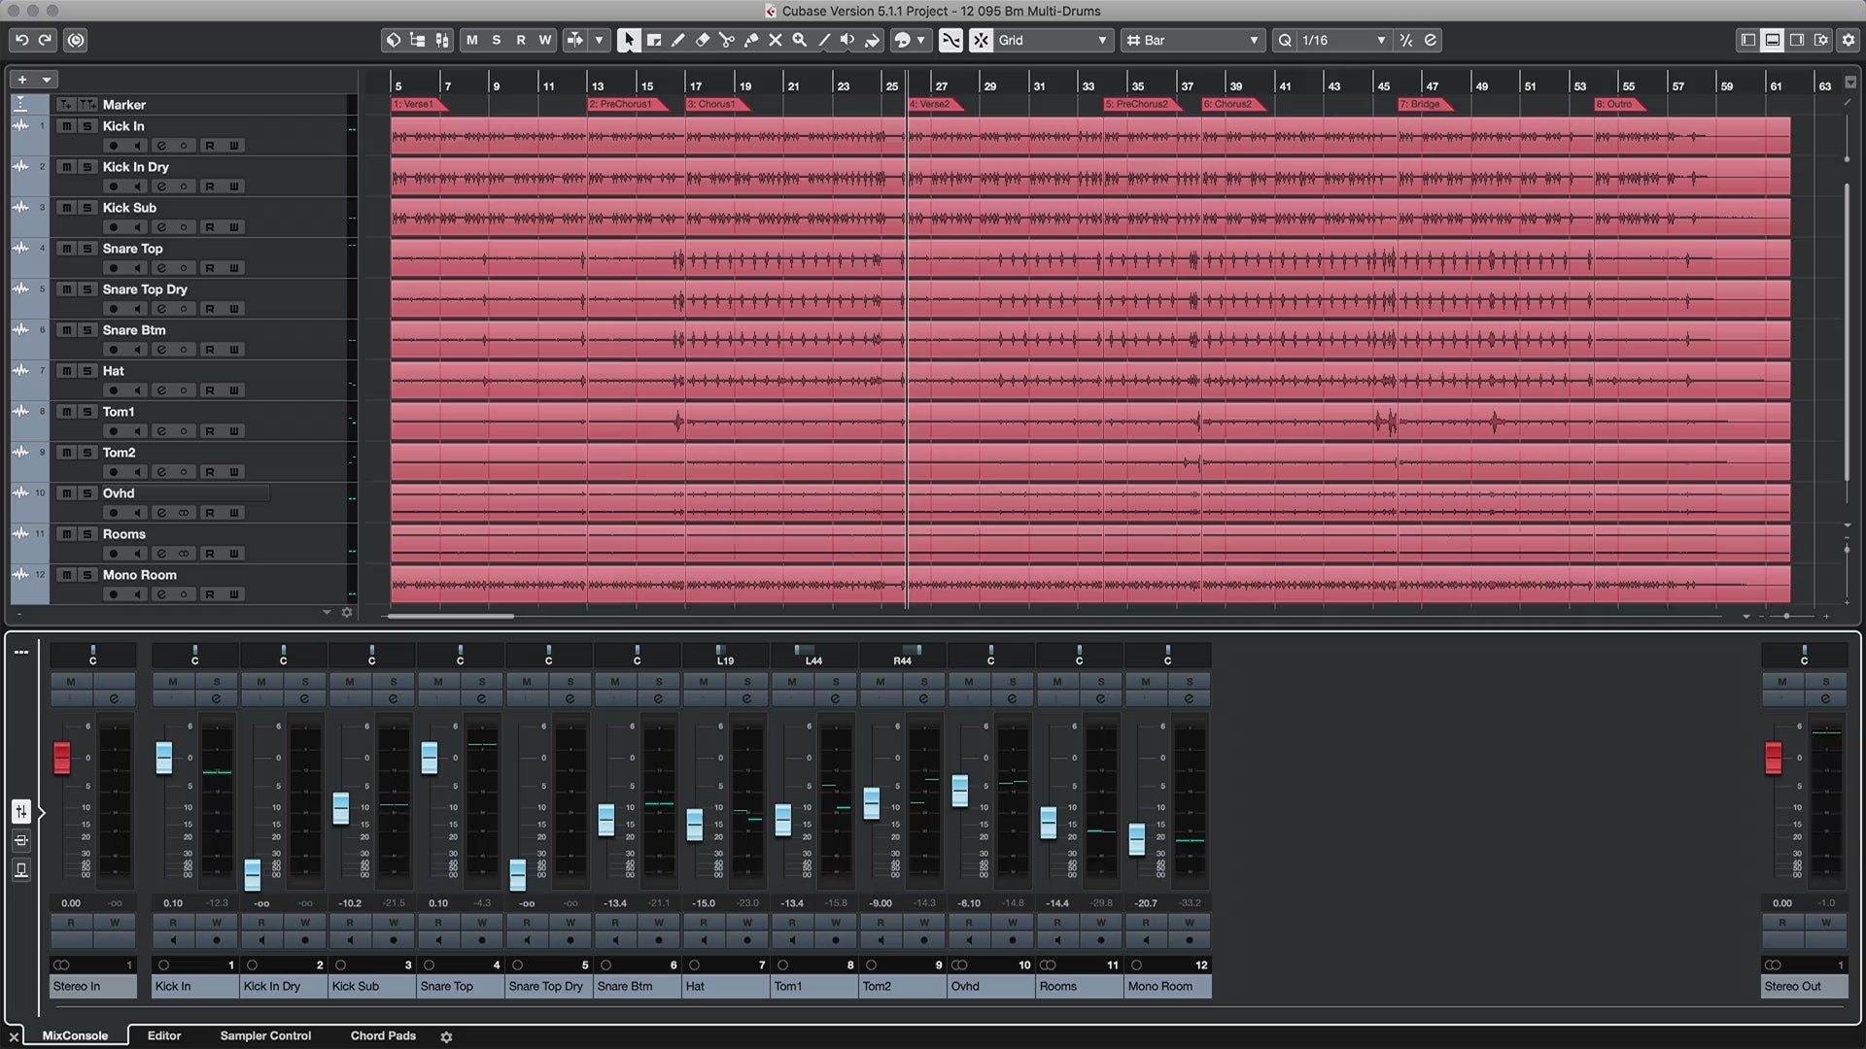Image resolution: width=1866 pixels, height=1049 pixels.
Task: Toggle Show/Hide Left Zone icon
Action: [1748, 40]
